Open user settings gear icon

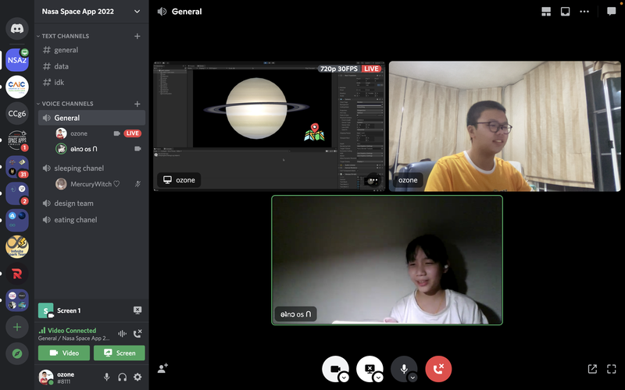click(x=137, y=377)
